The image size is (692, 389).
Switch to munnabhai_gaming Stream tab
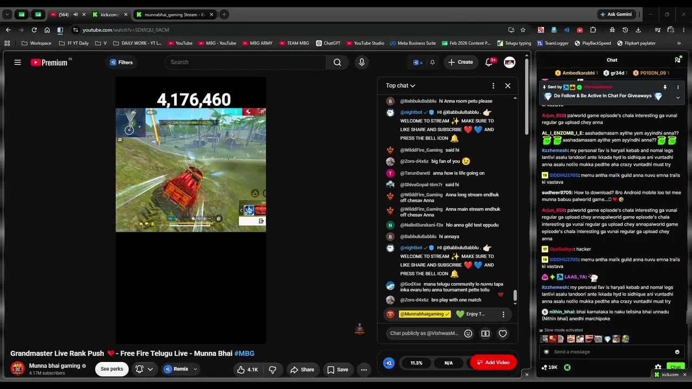(174, 15)
